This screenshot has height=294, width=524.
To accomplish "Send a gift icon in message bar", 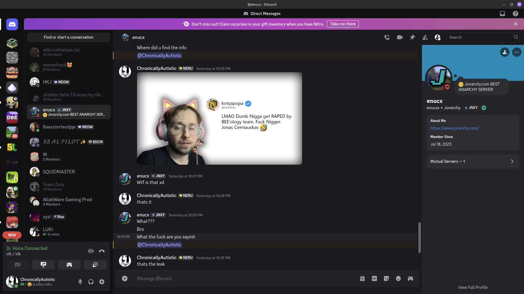I will pos(362,278).
